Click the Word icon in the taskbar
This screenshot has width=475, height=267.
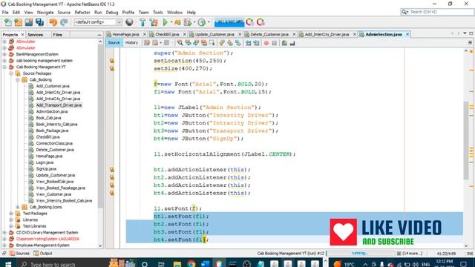click(x=205, y=264)
